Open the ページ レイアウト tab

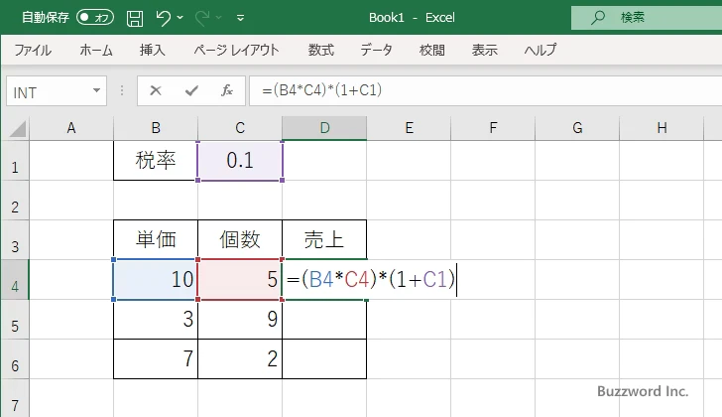tap(236, 50)
